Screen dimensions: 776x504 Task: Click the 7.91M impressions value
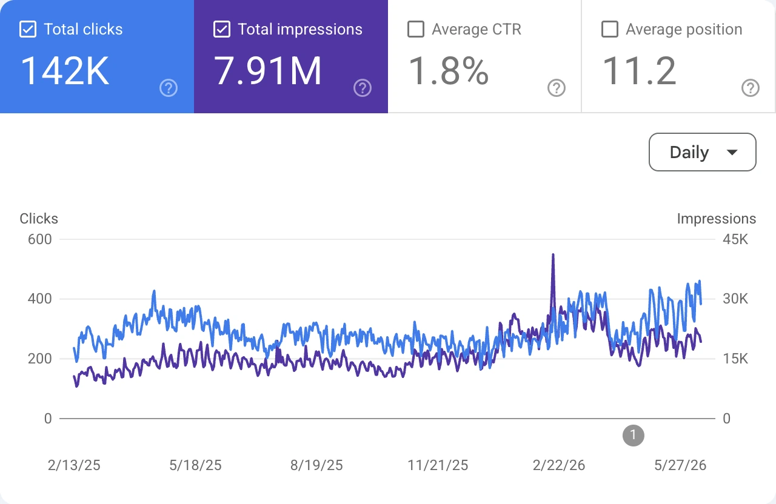tap(268, 70)
